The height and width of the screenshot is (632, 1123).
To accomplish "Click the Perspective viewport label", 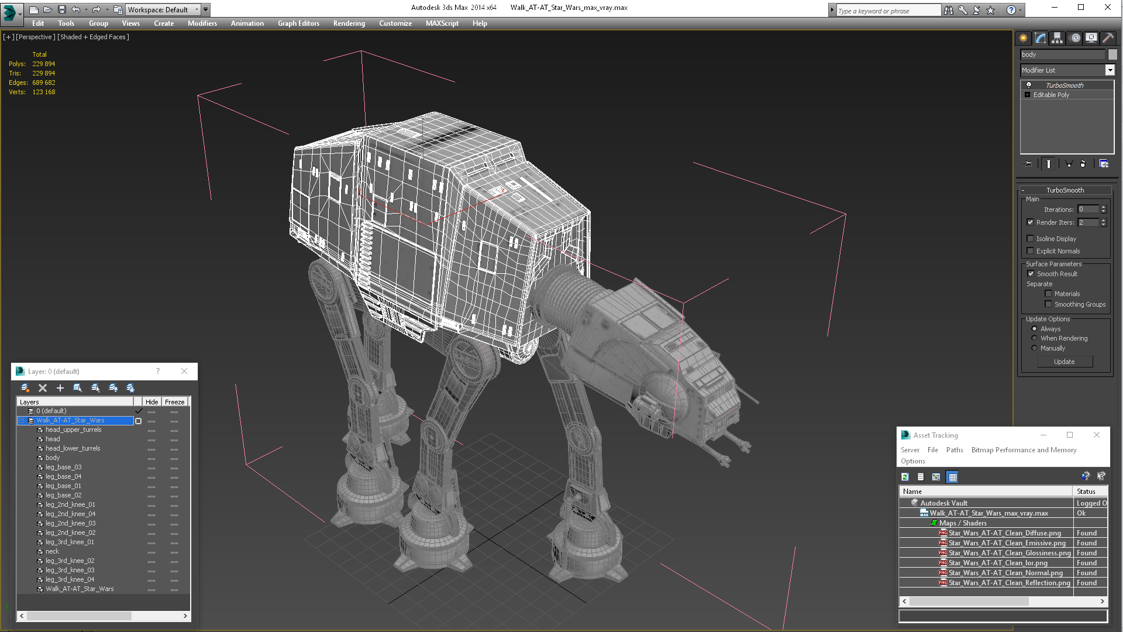I will [36, 37].
